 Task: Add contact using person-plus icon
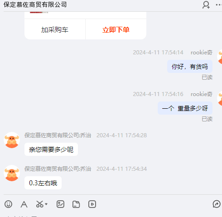206,5
